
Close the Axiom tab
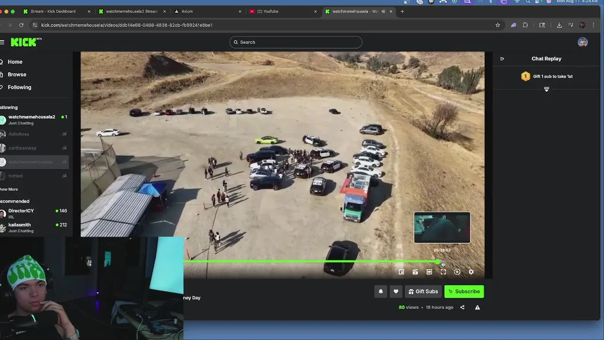pos(240,11)
